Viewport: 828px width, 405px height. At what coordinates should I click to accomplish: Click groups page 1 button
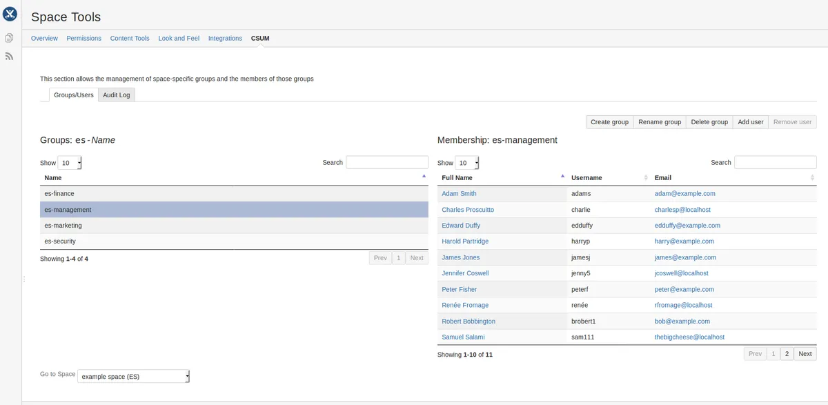(x=398, y=257)
